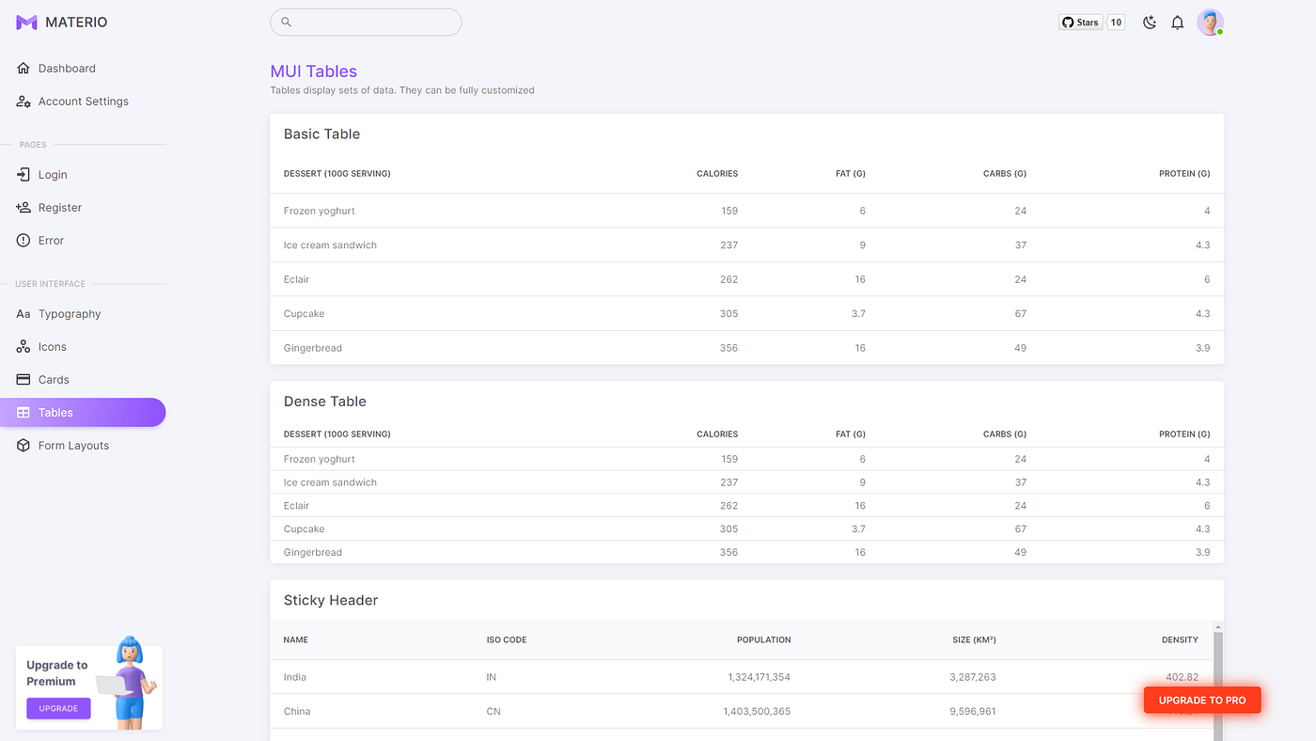Click the Sticky Header table scrollbar

(x=1218, y=677)
